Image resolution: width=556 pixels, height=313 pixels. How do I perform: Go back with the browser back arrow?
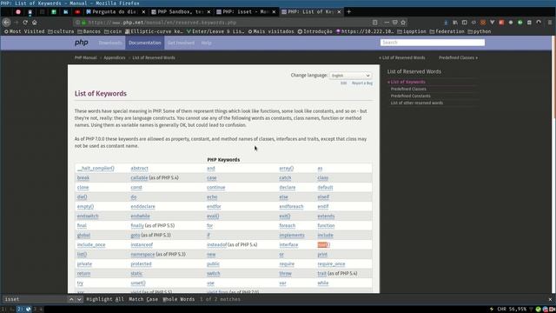tap(6, 22)
